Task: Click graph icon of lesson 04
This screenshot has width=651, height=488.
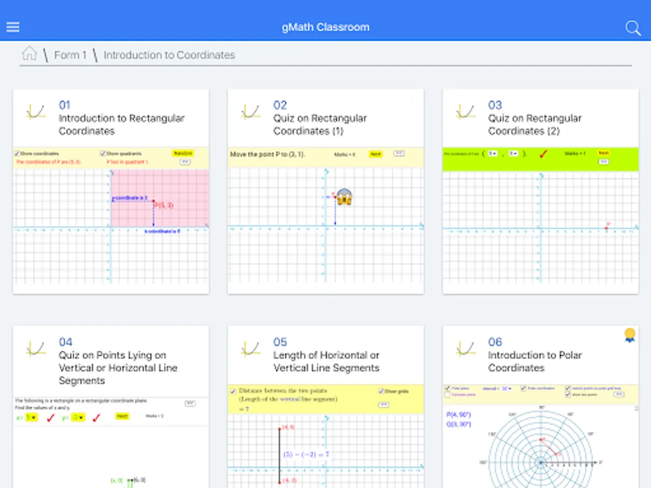Action: coord(36,349)
